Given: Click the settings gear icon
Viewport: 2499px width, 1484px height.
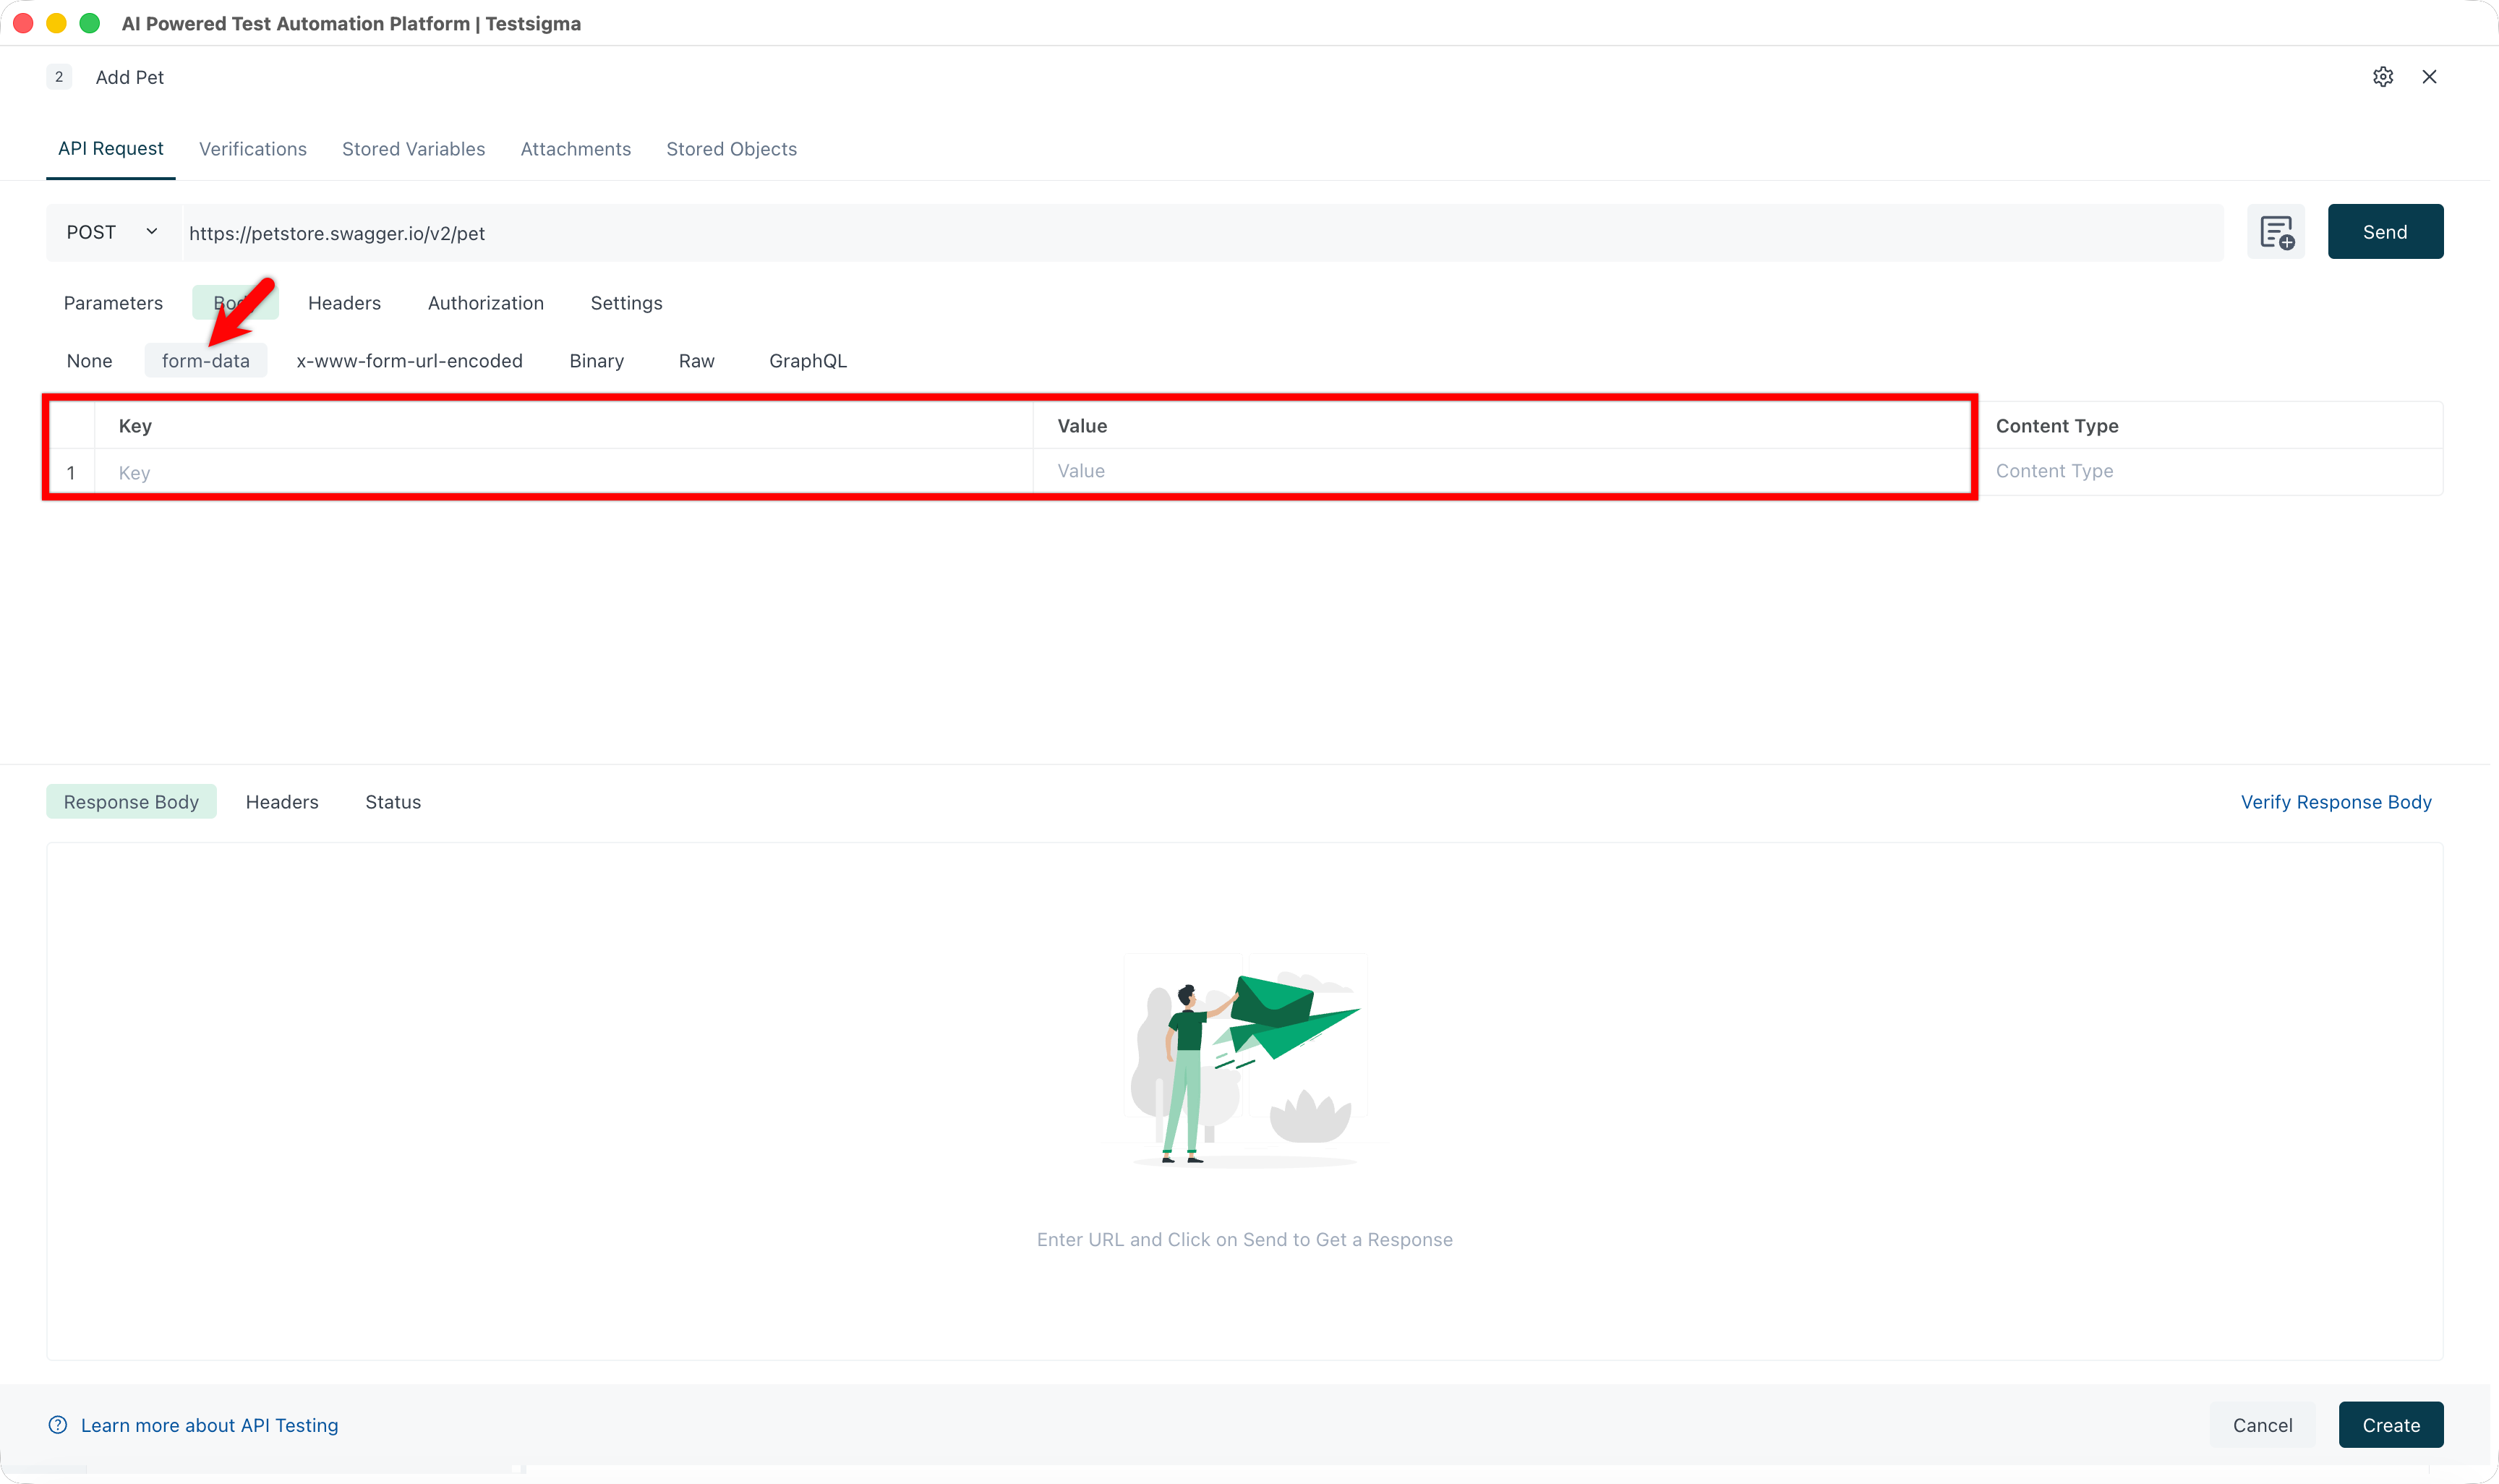Looking at the screenshot, I should tap(2382, 77).
